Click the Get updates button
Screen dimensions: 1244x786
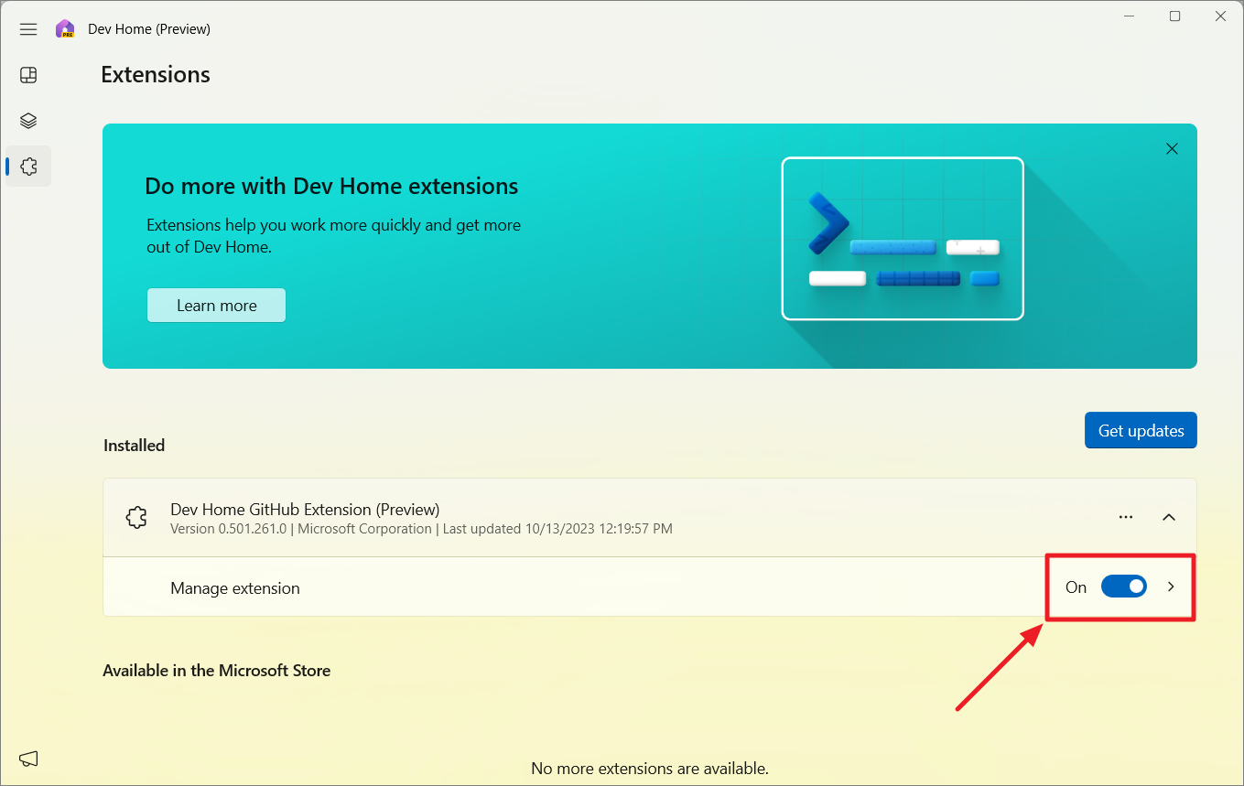(1141, 430)
